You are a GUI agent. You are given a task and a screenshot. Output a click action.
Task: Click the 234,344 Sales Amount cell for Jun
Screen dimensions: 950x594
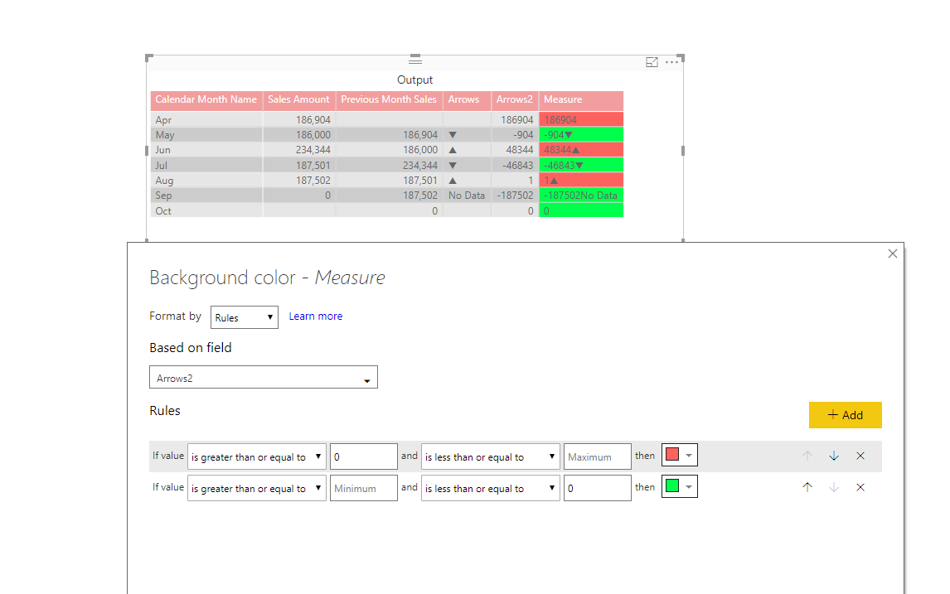[x=298, y=150]
